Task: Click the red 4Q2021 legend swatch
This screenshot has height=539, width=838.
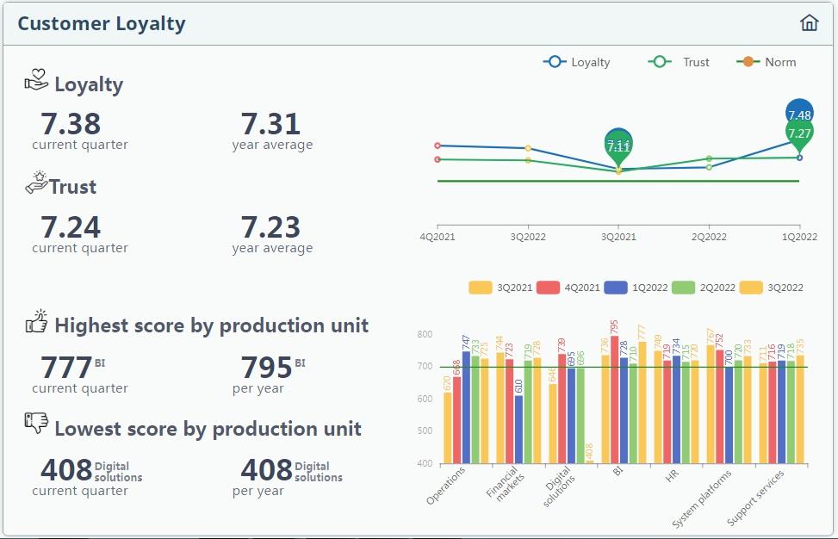Action: click(548, 288)
